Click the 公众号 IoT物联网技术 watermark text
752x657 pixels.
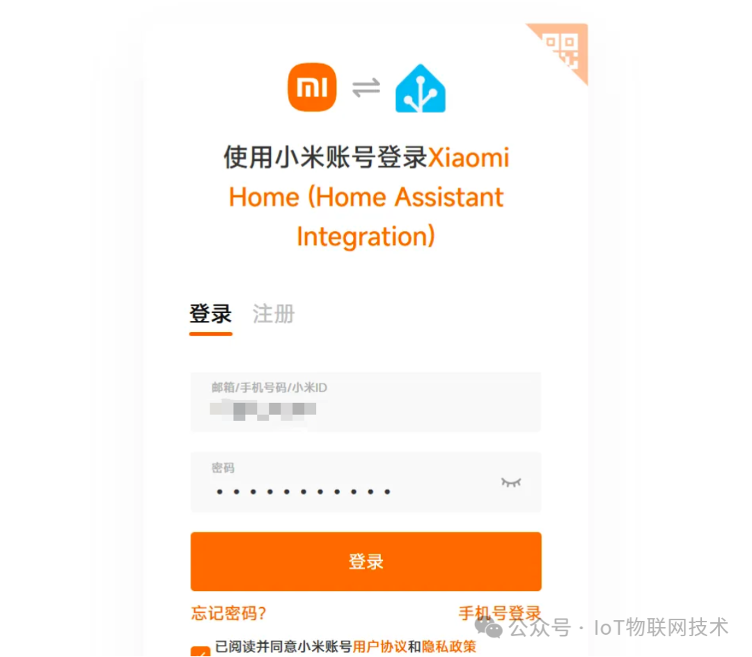click(619, 627)
